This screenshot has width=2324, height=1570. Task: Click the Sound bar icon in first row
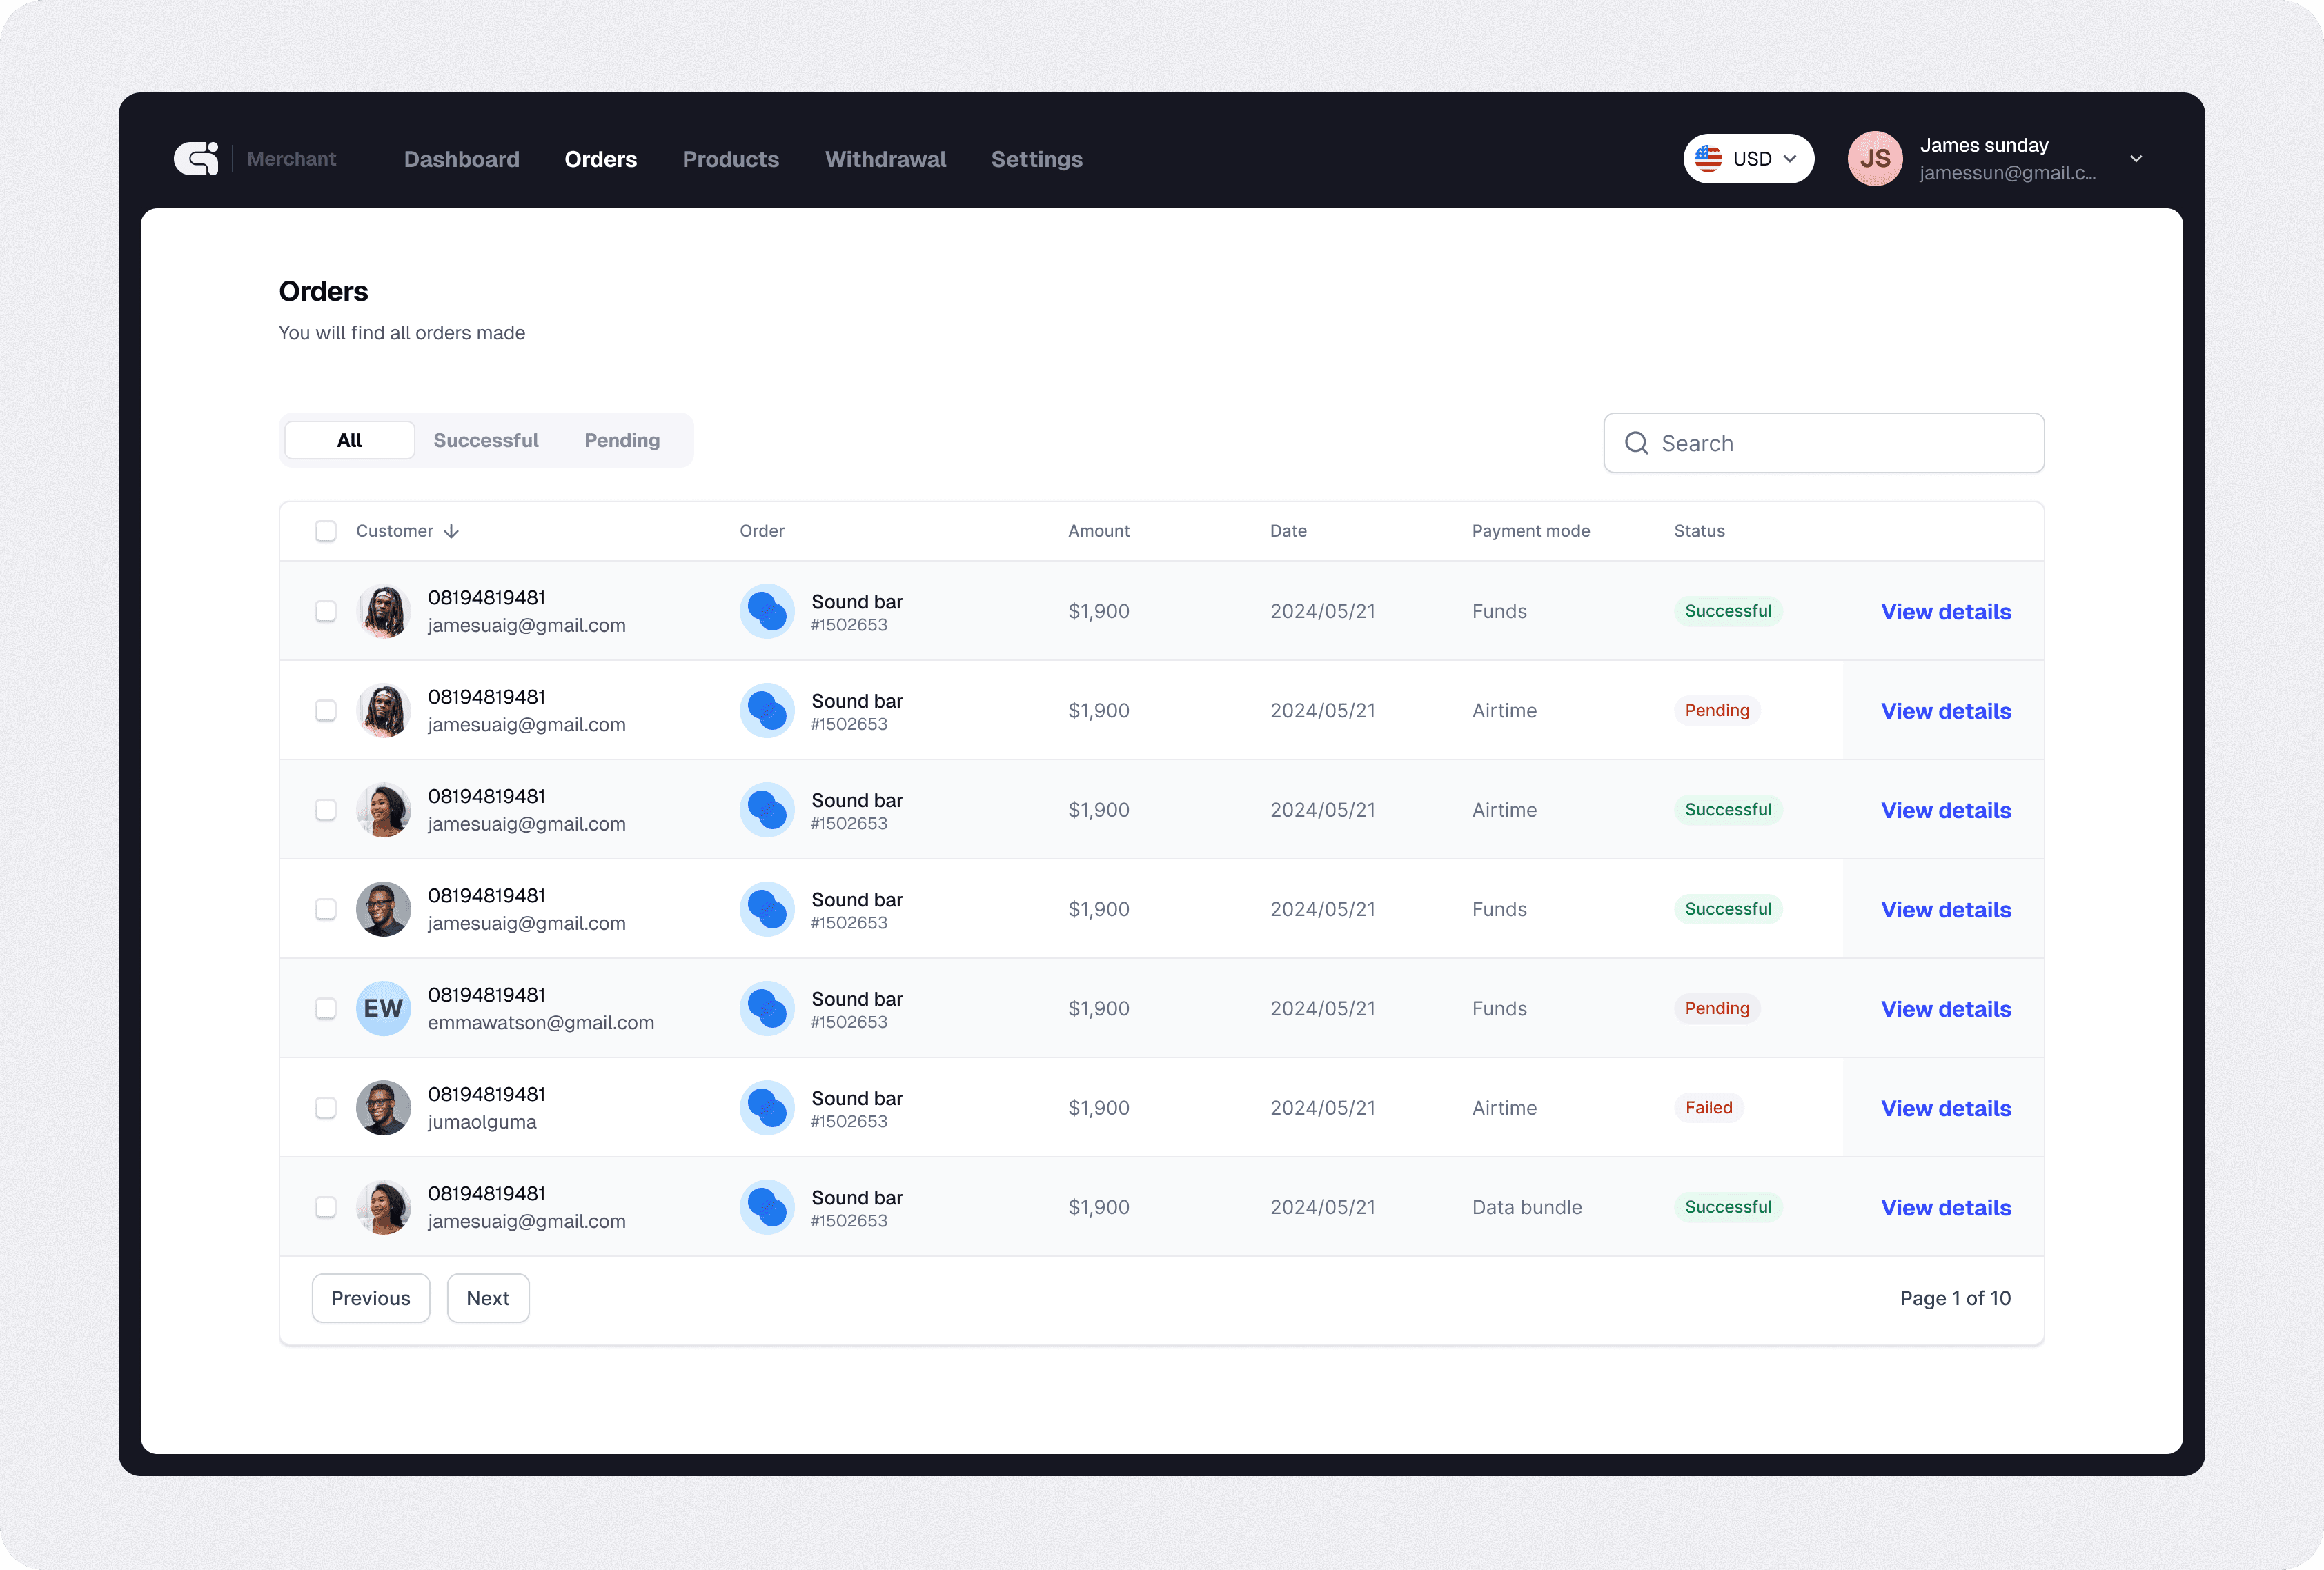point(767,611)
